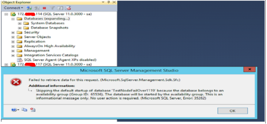Select the Server Objects tree item
The image size is (267, 124).
pyautogui.click(x=38, y=37)
